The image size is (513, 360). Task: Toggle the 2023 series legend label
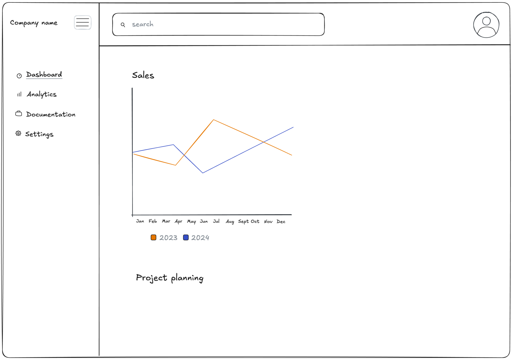coord(168,238)
